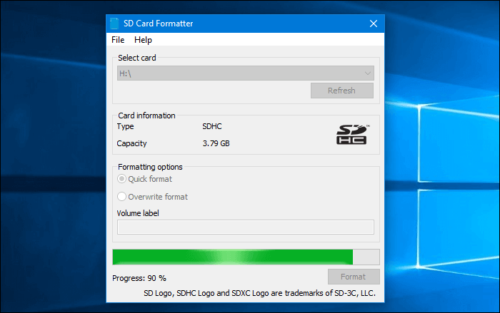Screen dimensions: 500x313
Task: Click the SDHC logo in Card information
Action: coord(353,134)
